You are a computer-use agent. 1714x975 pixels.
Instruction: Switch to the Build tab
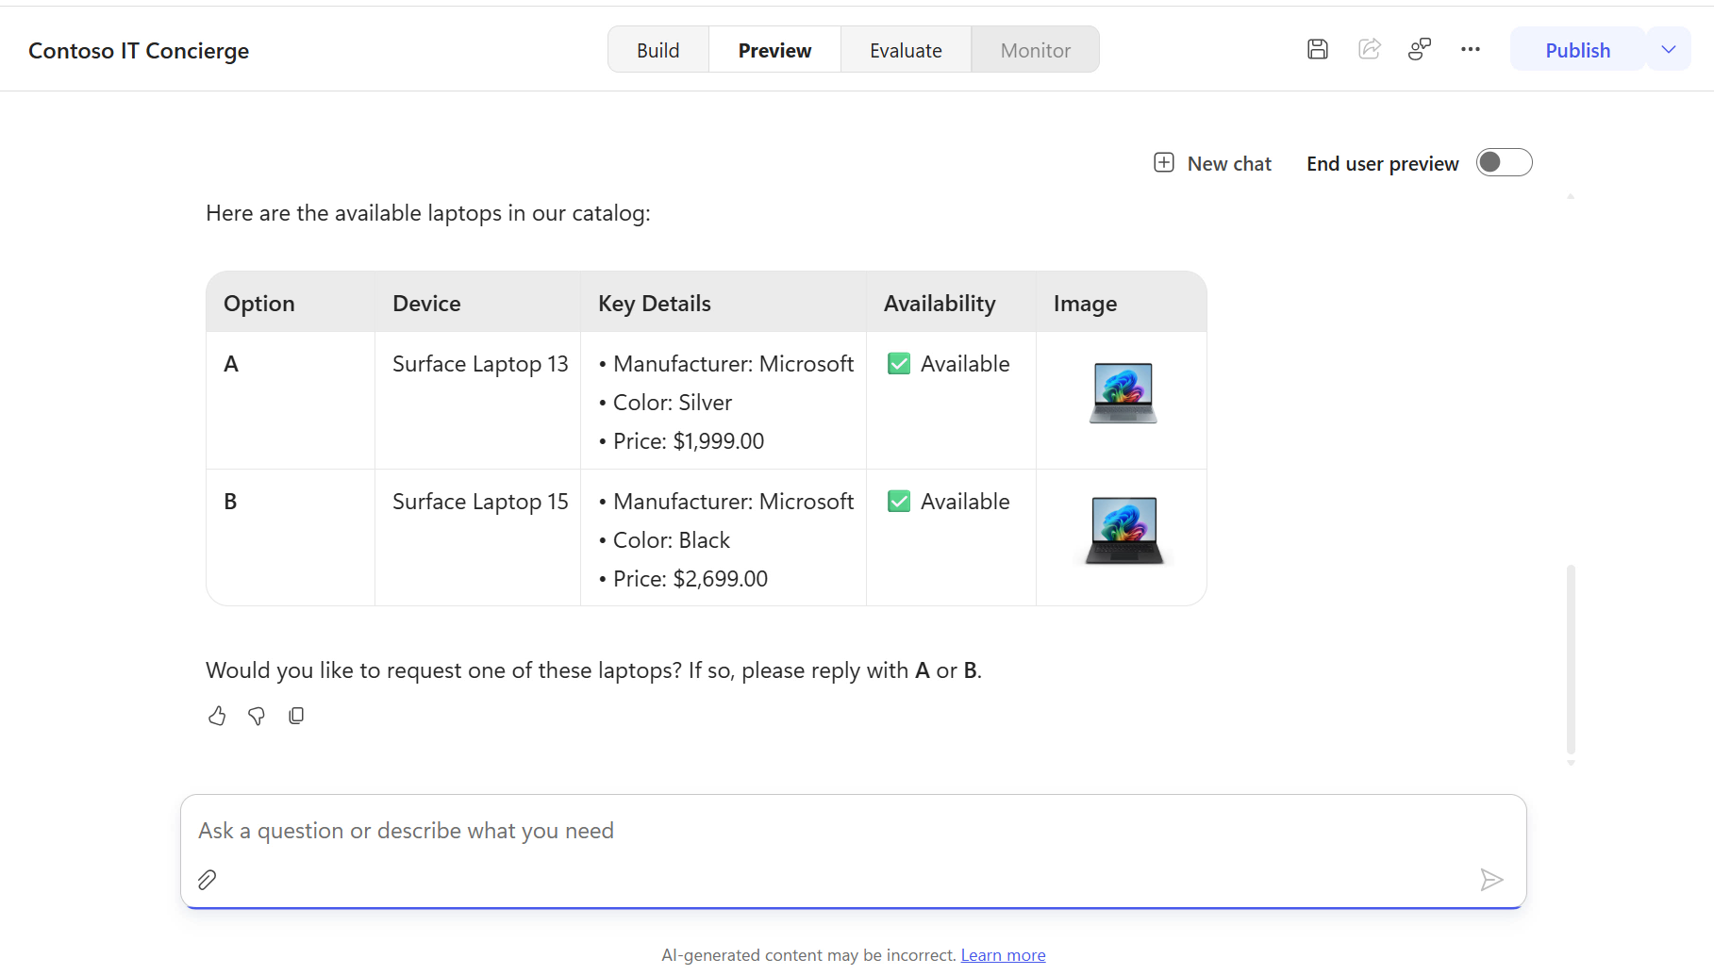[657, 50]
